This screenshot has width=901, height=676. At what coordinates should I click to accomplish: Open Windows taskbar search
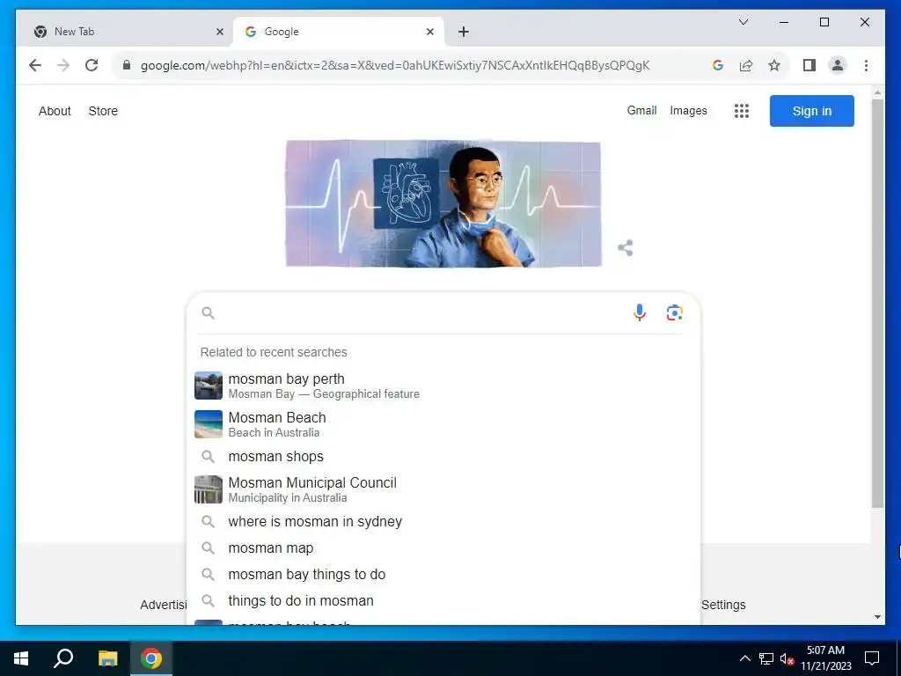(x=63, y=658)
